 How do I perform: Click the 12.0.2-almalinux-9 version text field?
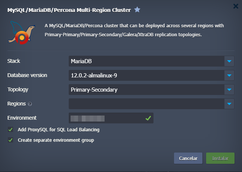point(146,76)
